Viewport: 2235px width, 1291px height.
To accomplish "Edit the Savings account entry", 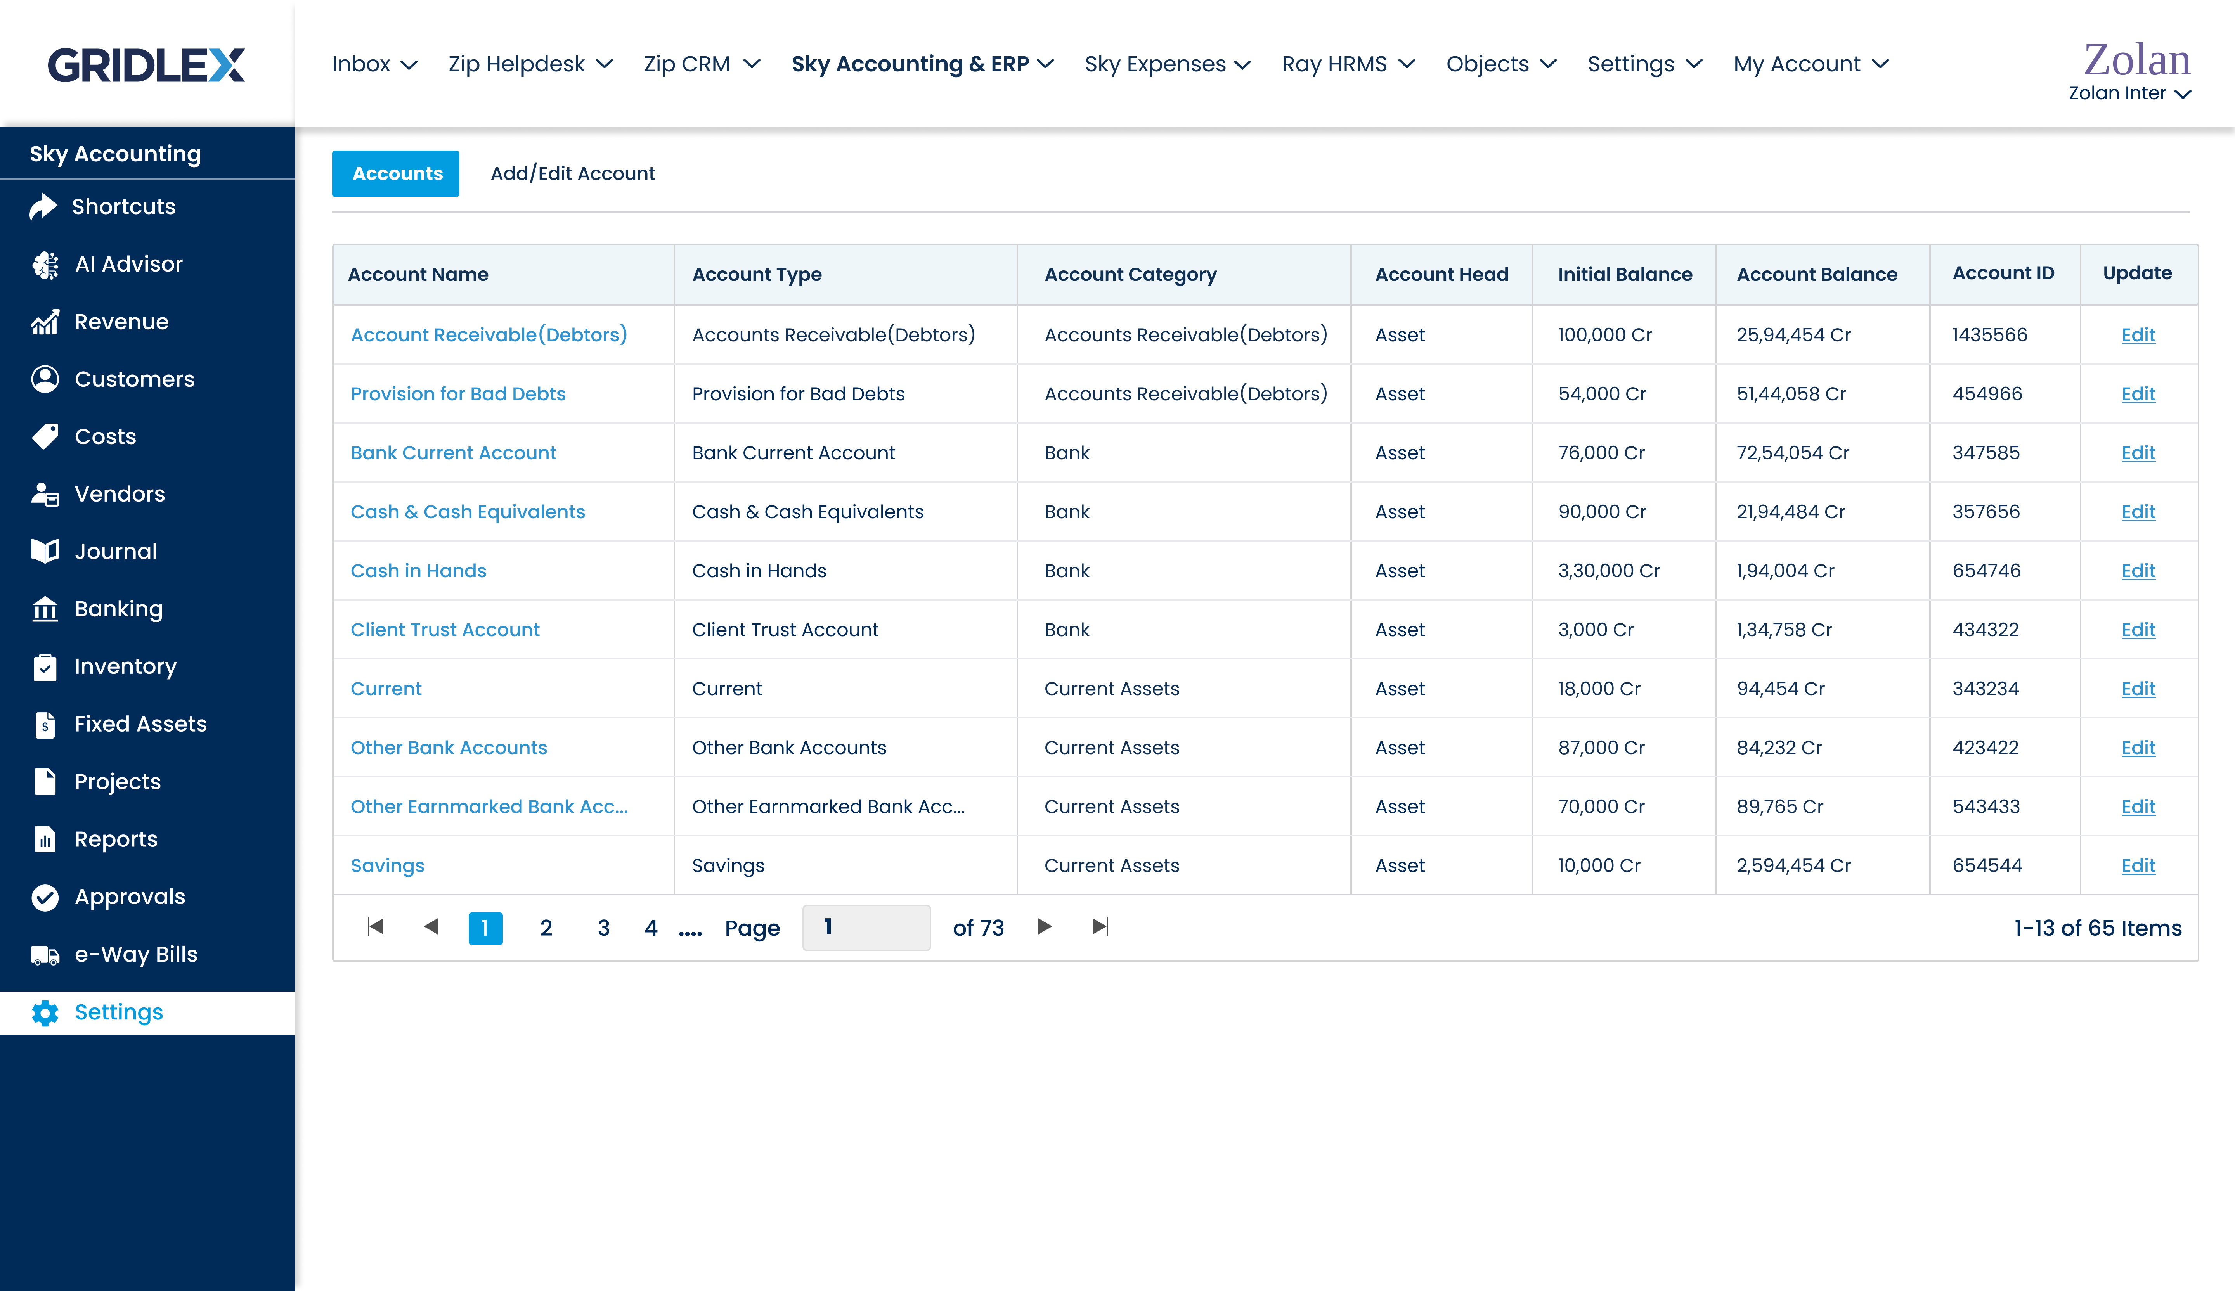I will point(2138,865).
